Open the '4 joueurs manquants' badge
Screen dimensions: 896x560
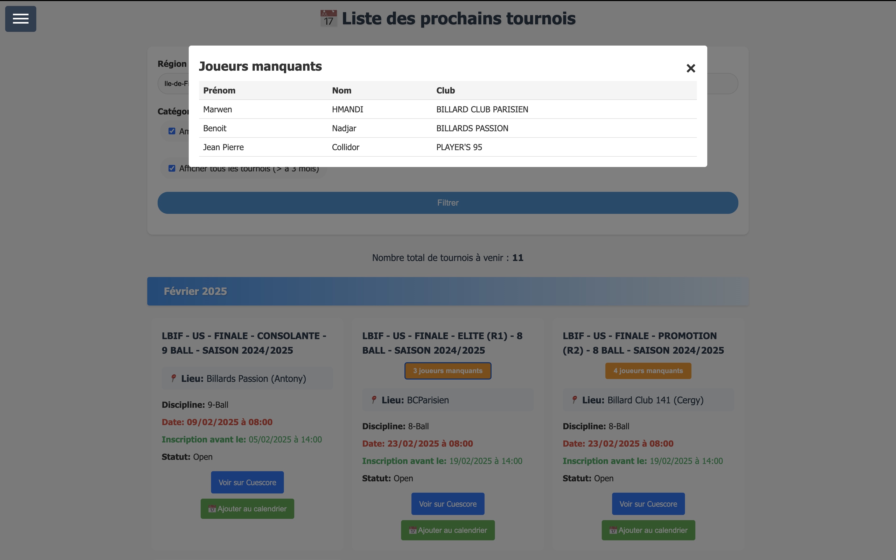648,371
